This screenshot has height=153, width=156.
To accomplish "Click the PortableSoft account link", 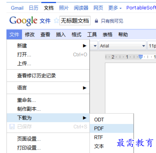I will 141,8.
